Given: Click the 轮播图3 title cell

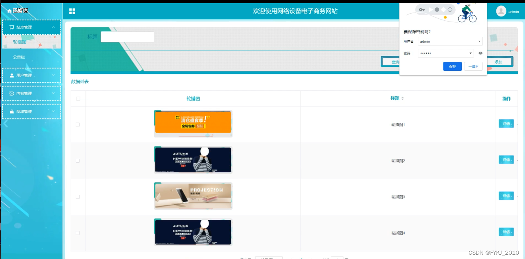Looking at the screenshot, I should (398, 197).
